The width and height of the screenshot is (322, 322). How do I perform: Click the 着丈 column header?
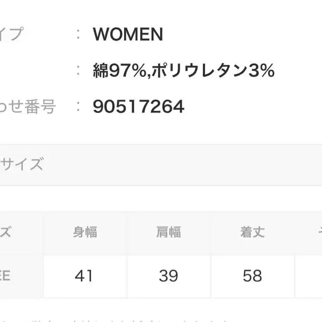tap(252, 232)
